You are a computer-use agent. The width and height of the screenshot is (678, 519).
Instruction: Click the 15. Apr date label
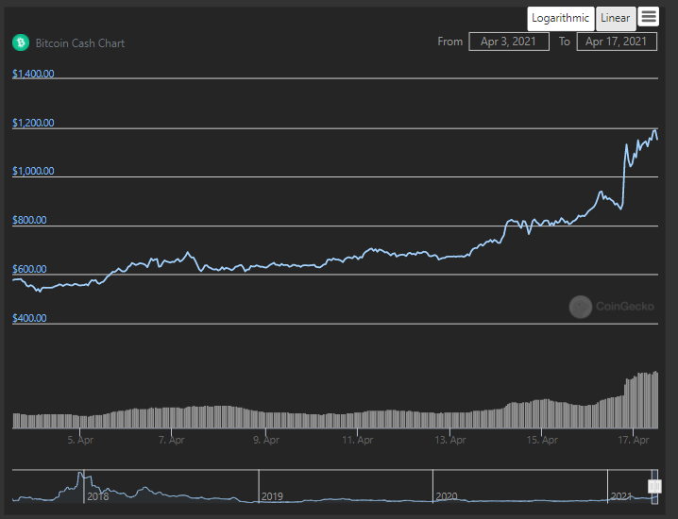coord(542,440)
